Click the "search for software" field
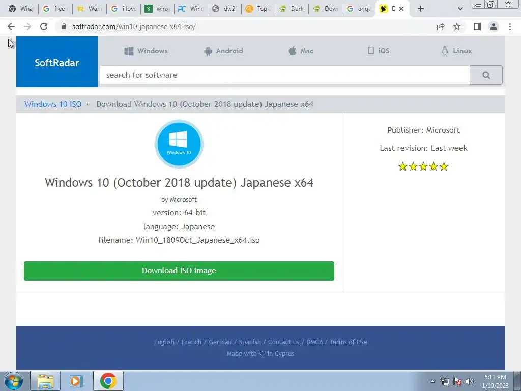 click(x=285, y=75)
